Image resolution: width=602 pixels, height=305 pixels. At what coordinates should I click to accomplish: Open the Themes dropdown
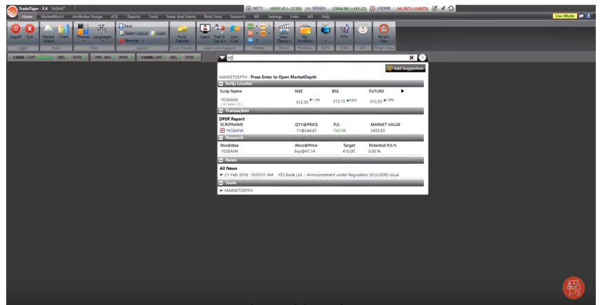click(x=83, y=32)
